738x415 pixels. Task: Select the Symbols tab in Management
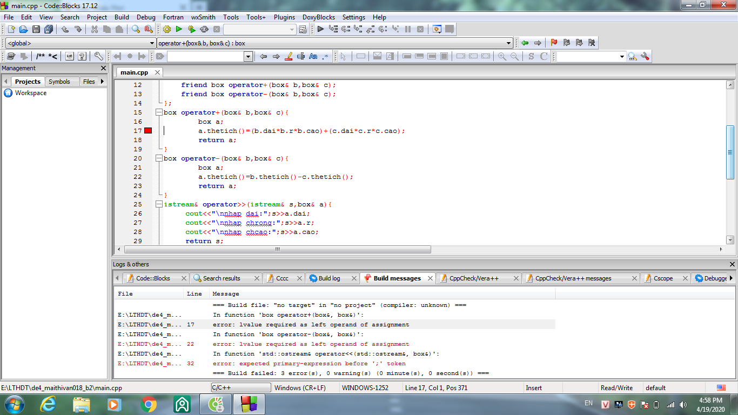pyautogui.click(x=59, y=82)
